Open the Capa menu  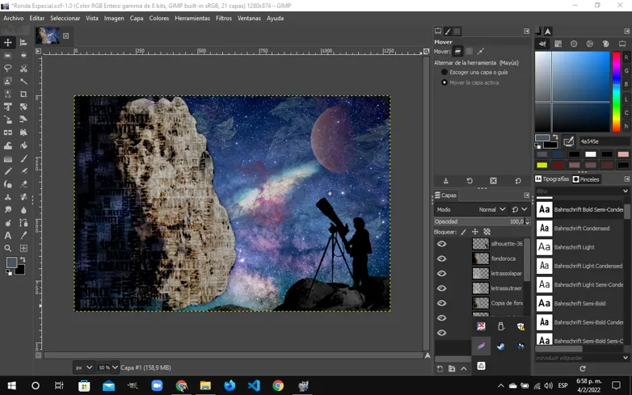(137, 18)
